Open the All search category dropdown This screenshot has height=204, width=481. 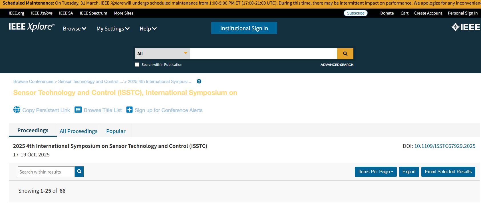click(162, 54)
